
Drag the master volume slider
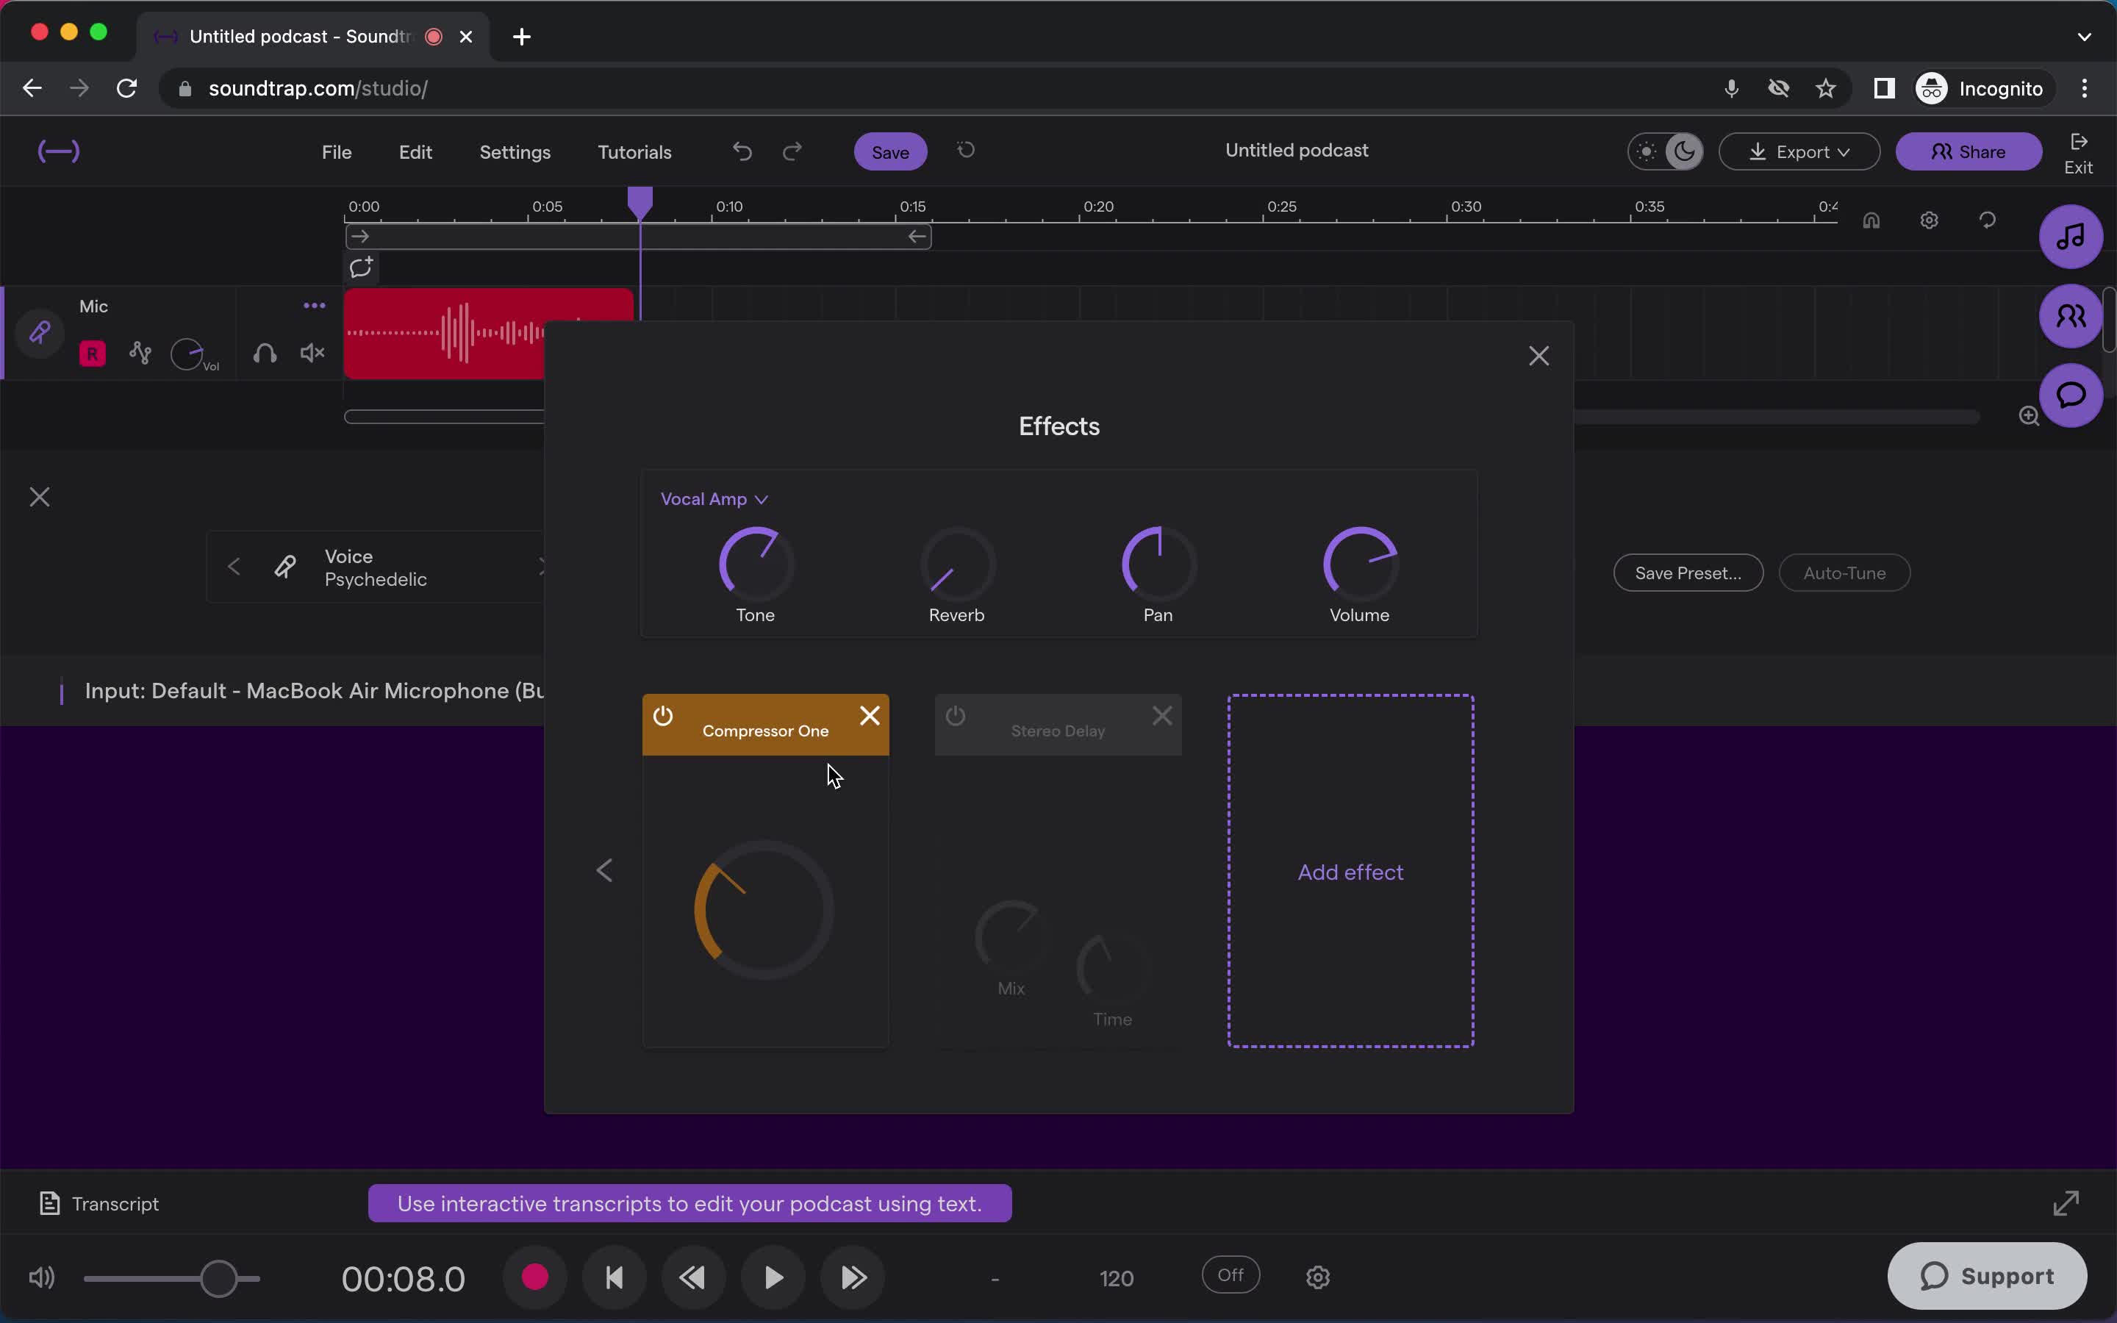(x=218, y=1277)
